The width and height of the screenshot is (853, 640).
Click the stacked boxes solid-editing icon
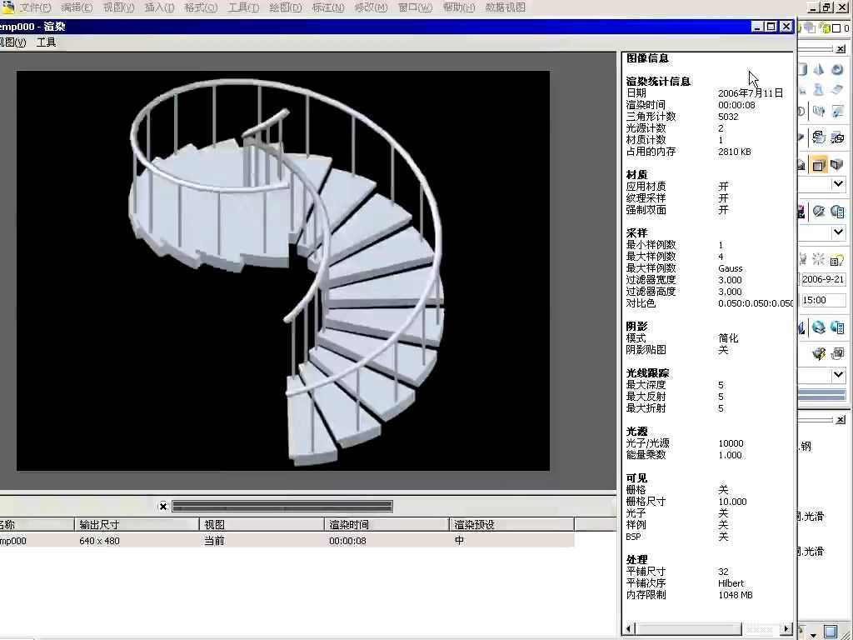click(819, 137)
